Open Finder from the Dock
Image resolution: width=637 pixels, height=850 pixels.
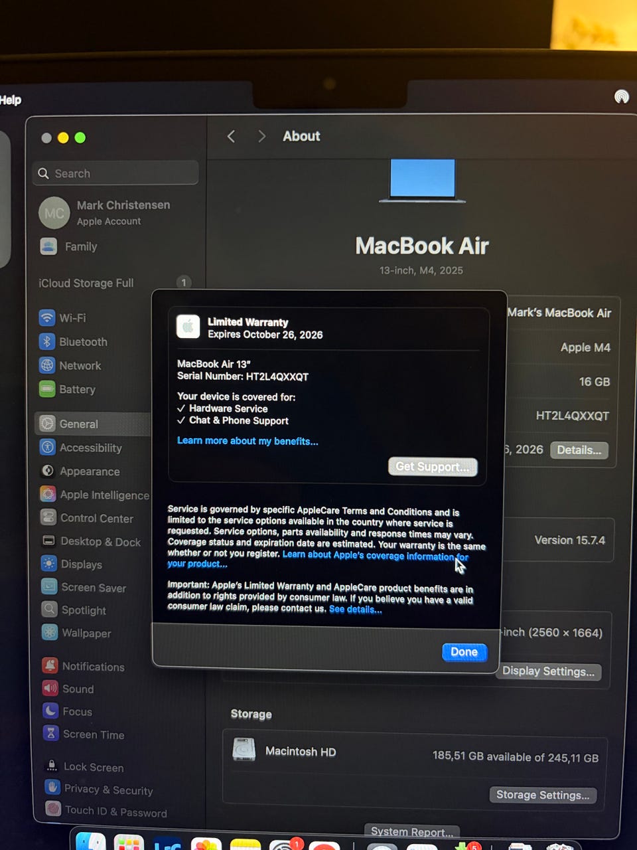(91, 842)
